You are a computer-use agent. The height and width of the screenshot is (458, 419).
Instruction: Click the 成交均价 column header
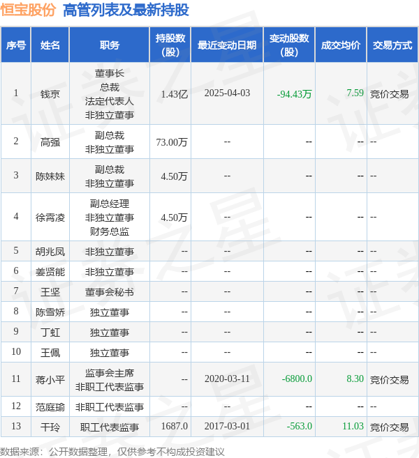point(341,45)
